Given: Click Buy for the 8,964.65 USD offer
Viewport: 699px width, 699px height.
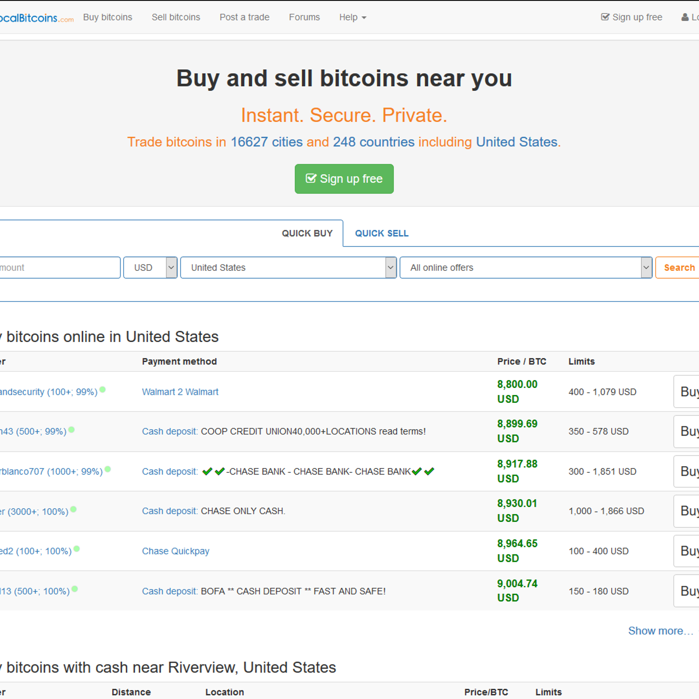Looking at the screenshot, I should click(x=687, y=551).
